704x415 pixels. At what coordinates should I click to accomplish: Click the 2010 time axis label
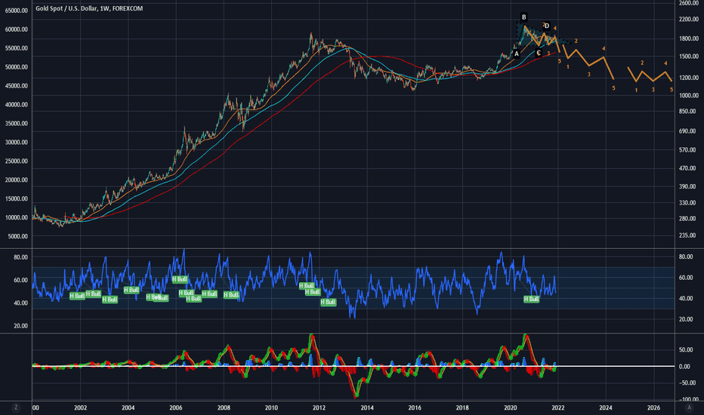271,407
